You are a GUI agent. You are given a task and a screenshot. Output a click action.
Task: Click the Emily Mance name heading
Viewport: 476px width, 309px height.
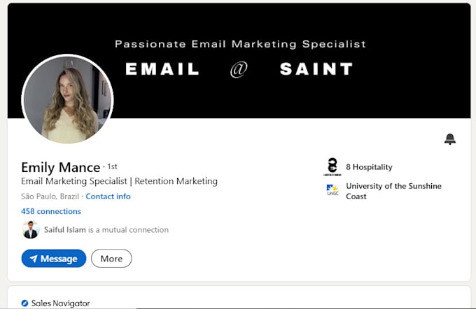click(x=60, y=167)
